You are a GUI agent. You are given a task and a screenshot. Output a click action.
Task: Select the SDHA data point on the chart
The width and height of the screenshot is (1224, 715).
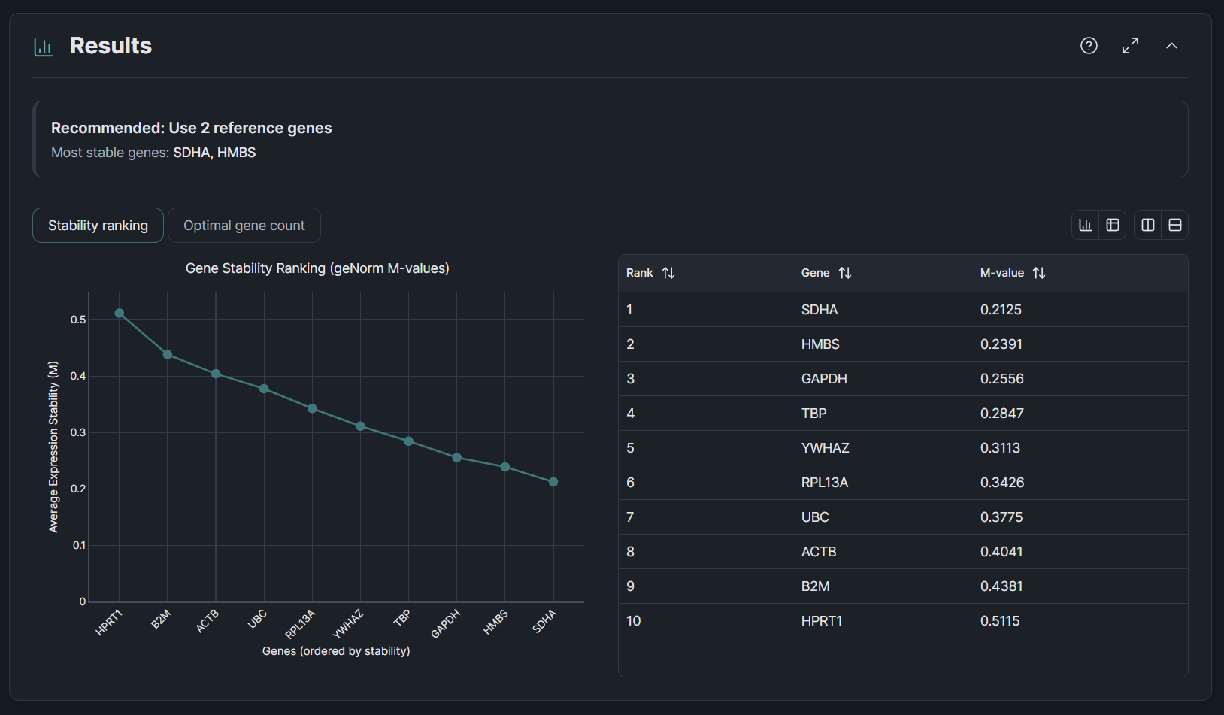pyautogui.click(x=553, y=482)
